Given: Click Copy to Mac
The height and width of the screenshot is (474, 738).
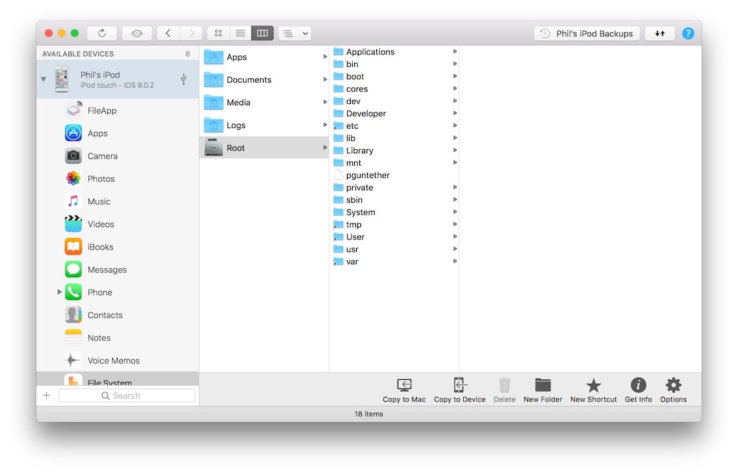Looking at the screenshot, I should tap(404, 390).
